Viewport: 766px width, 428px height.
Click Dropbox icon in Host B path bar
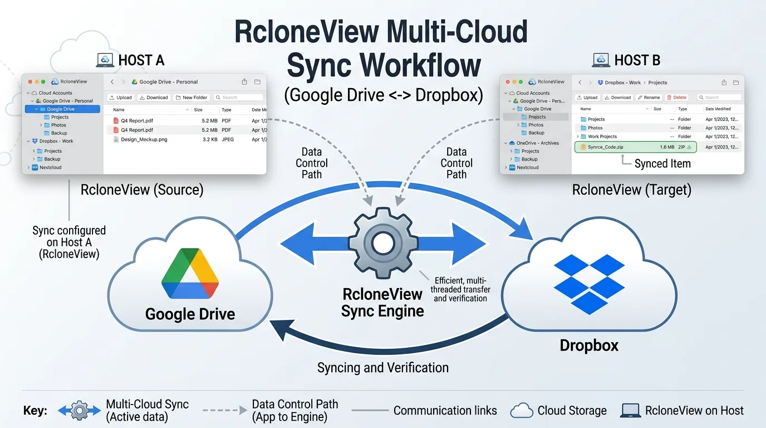coord(600,82)
